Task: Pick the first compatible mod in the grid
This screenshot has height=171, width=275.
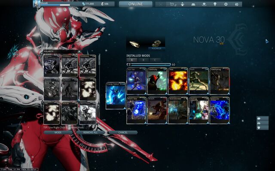Action: (x=52, y=66)
